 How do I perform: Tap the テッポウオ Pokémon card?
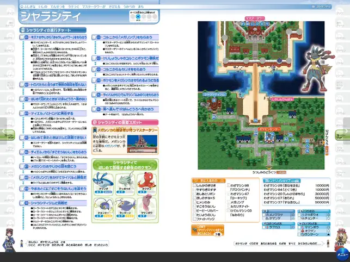click(x=125, y=183)
